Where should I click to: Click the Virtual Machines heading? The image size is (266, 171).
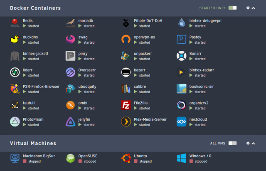[x=33, y=143]
